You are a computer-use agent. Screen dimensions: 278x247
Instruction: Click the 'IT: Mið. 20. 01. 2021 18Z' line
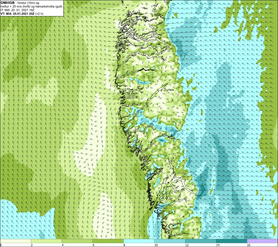tap(17, 10)
